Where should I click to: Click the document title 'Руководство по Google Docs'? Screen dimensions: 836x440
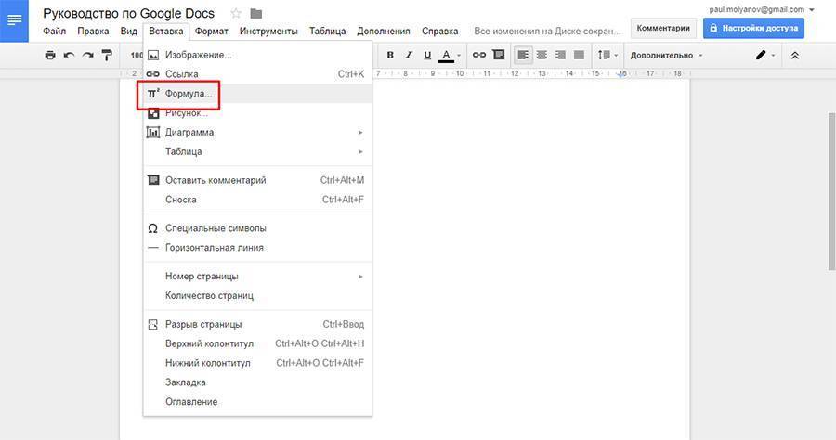tap(128, 13)
